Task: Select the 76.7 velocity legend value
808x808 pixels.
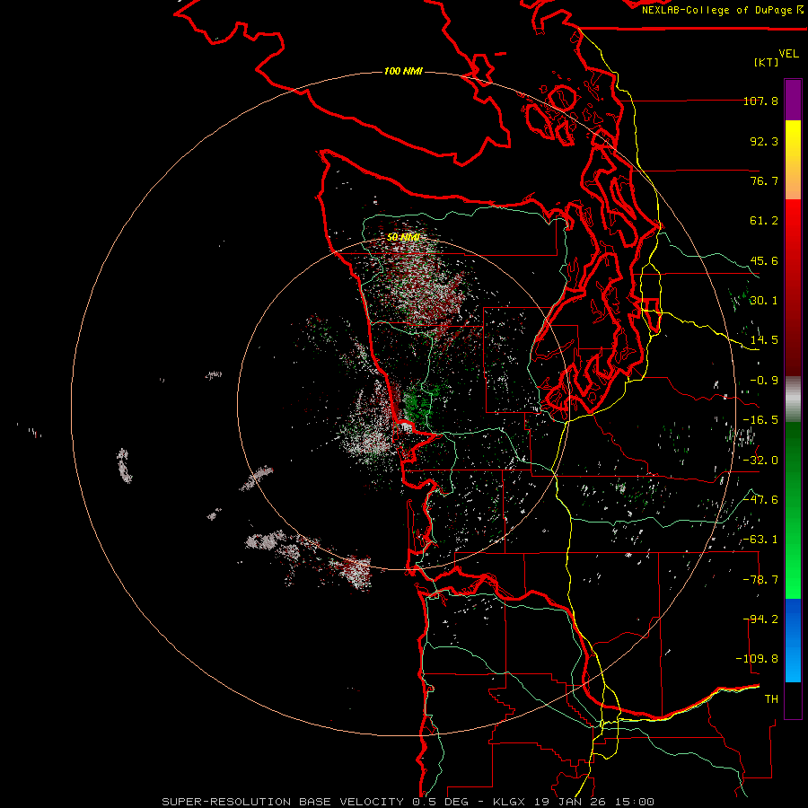Action: [764, 180]
